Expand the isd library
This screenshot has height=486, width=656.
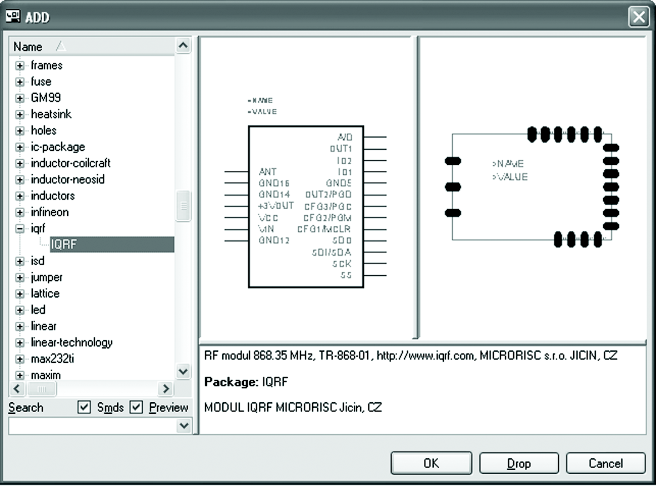(x=19, y=261)
